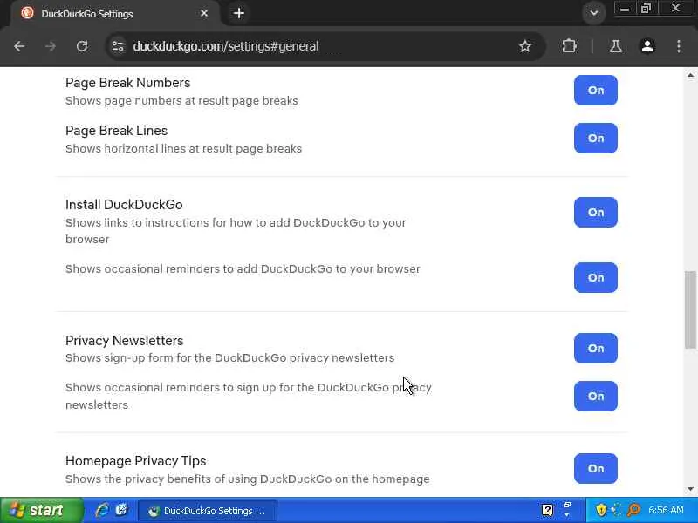698x523 pixels.
Task: Toggle Page Break Lines setting
Action: point(596,139)
